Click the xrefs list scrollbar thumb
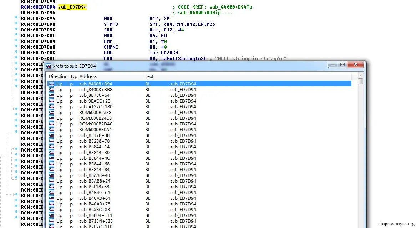Image resolution: width=416 pixels, height=228 pixels. pos(360,81)
